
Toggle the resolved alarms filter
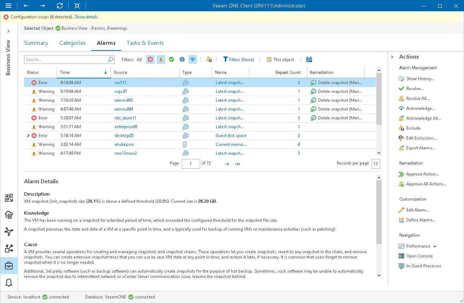click(x=172, y=60)
